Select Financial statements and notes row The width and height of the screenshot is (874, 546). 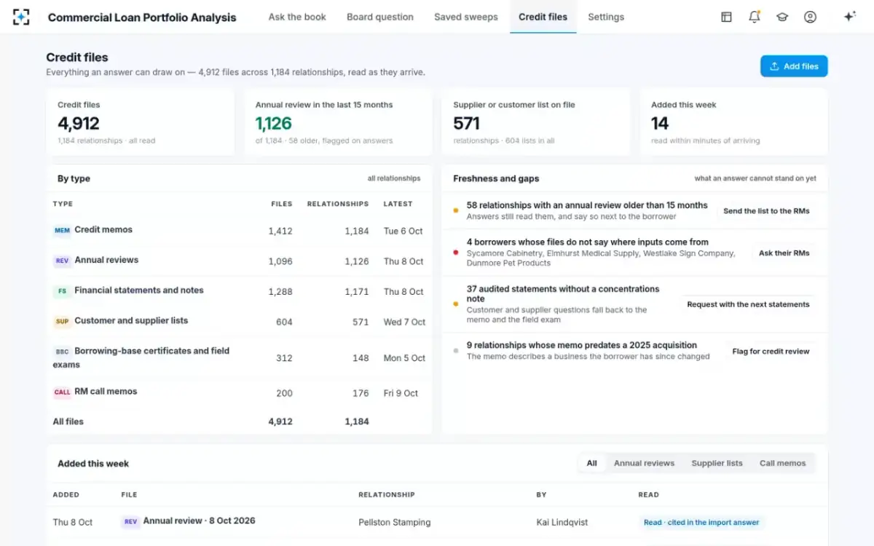239,291
